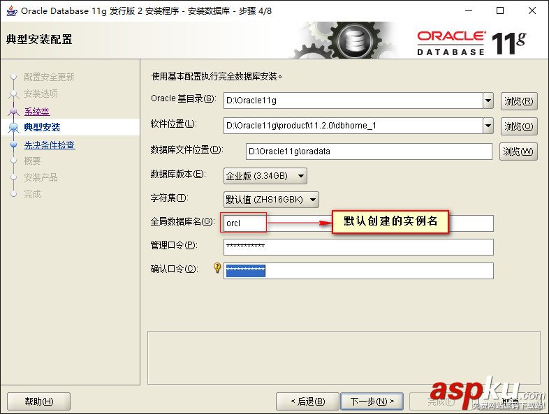The width and height of the screenshot is (549, 414).
Task: Focus the 全局数据库名 orcl field
Action: click(x=358, y=223)
